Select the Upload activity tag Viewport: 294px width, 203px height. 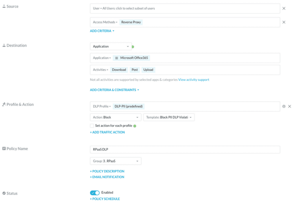pyautogui.click(x=148, y=70)
